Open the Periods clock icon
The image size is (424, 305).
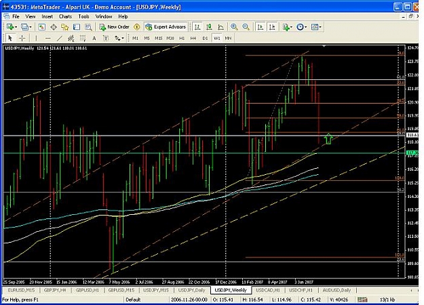pos(300,27)
